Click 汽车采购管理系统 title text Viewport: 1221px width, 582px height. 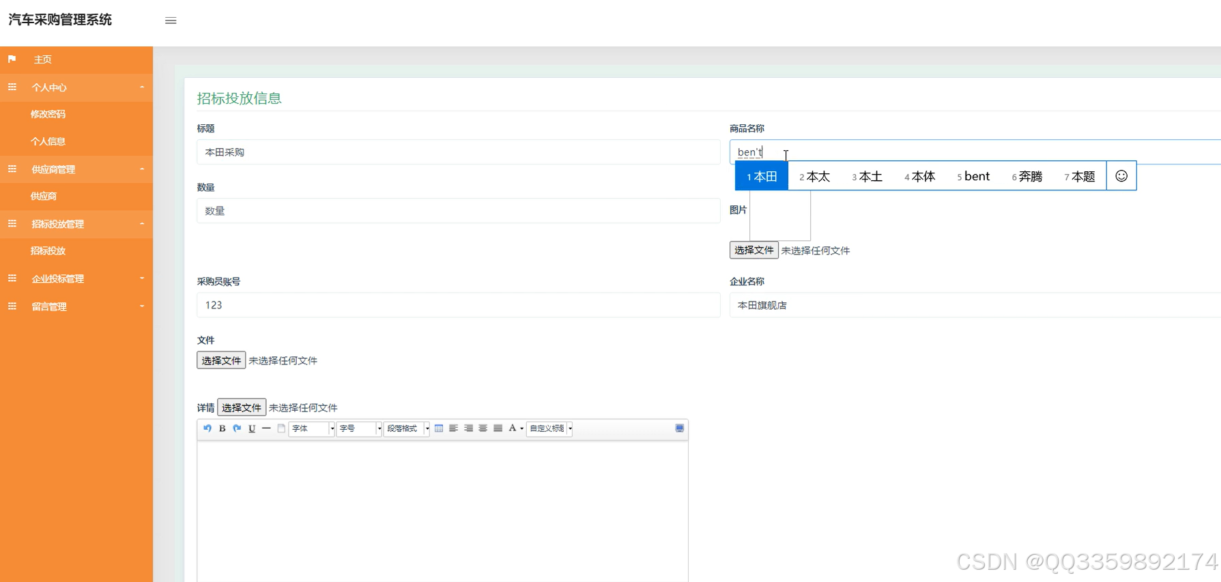(x=60, y=20)
